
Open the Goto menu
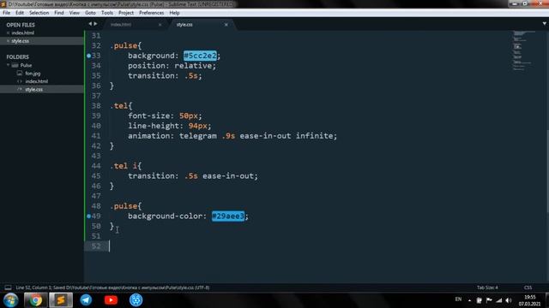pyautogui.click(x=90, y=13)
